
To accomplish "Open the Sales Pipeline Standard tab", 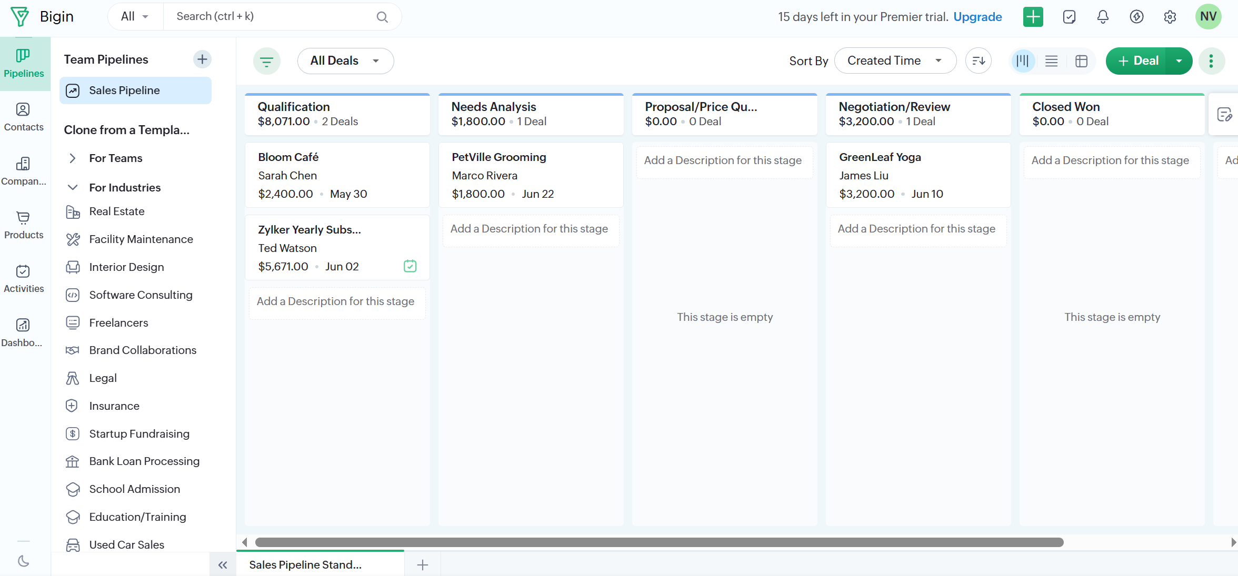I will click(320, 564).
